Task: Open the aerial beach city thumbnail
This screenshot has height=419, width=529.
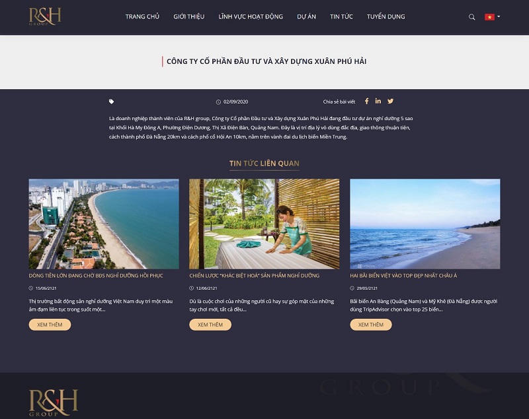Action: pos(104,224)
